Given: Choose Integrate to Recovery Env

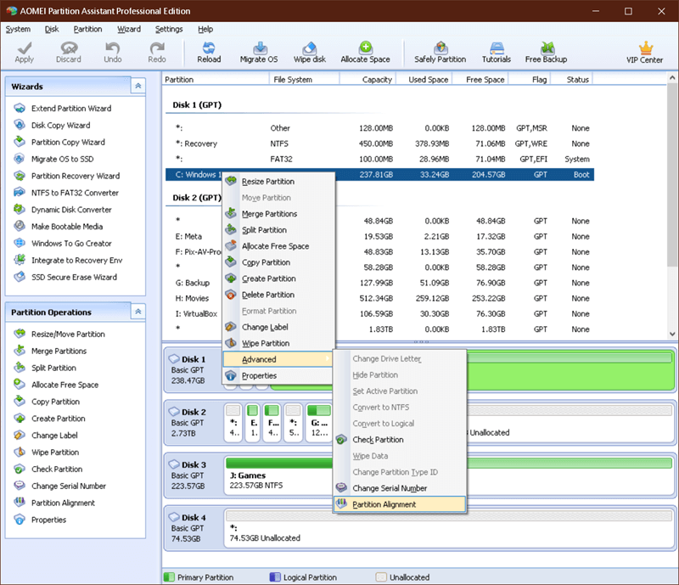Looking at the screenshot, I should [x=76, y=261].
